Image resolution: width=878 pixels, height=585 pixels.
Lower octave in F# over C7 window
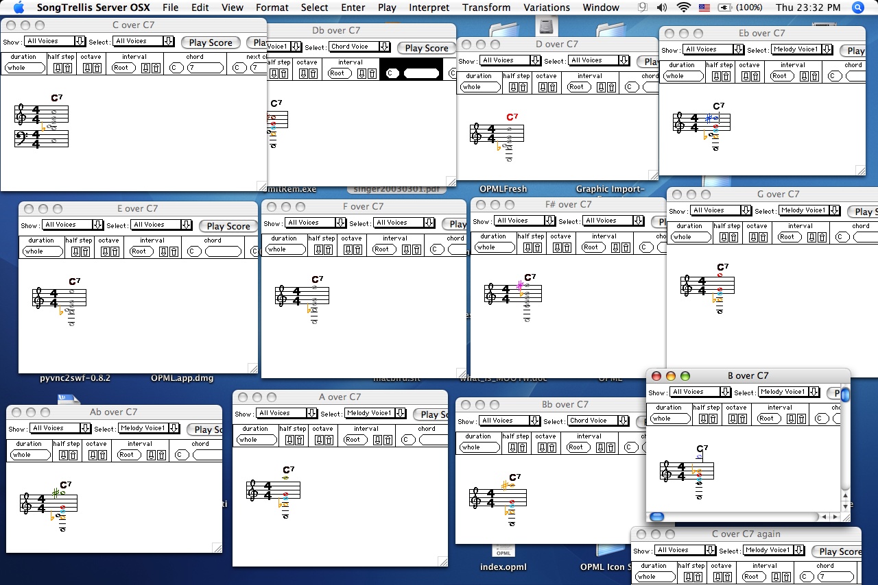click(x=558, y=247)
